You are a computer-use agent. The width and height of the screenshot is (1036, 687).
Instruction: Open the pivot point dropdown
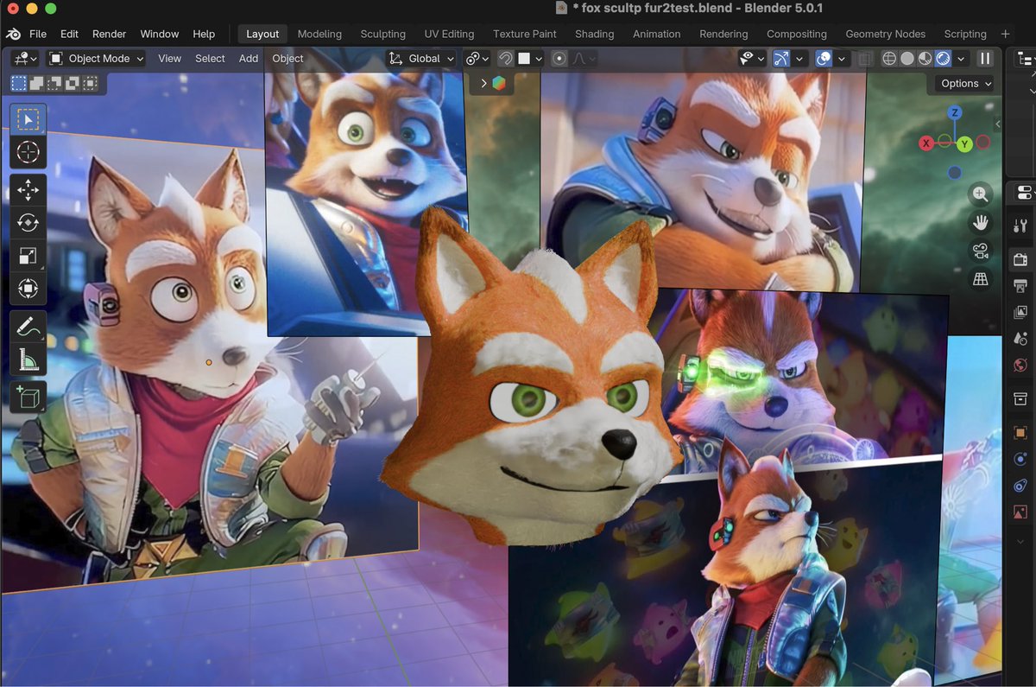tap(477, 59)
